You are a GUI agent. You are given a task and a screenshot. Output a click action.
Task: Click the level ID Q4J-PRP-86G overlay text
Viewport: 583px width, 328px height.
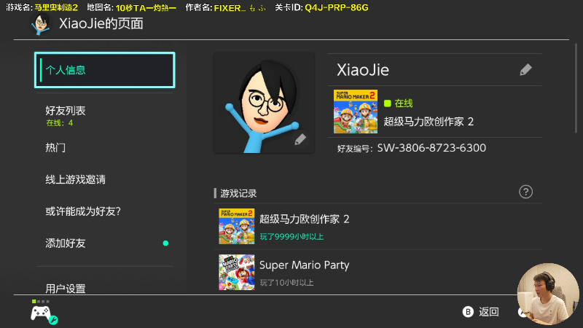pyautogui.click(x=337, y=7)
